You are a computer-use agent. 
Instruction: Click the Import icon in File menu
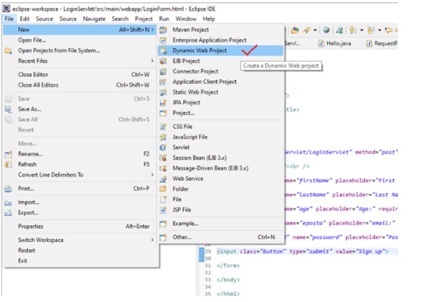8,203
